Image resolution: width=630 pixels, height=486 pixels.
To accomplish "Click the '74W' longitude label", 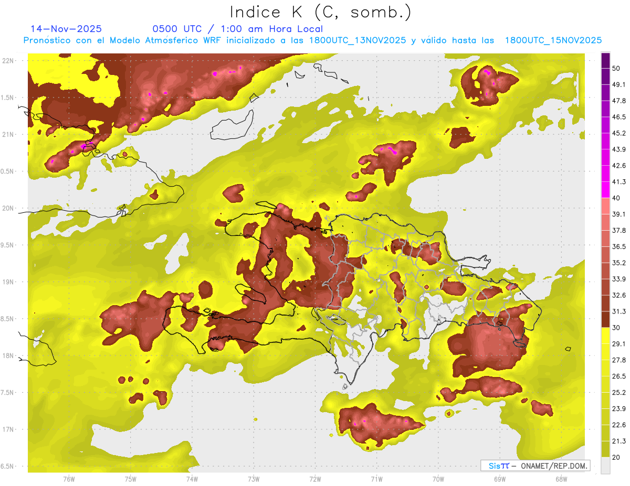I will point(192,479).
